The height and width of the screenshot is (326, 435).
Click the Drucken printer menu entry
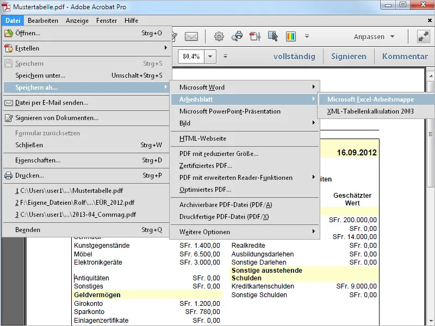[x=30, y=175]
